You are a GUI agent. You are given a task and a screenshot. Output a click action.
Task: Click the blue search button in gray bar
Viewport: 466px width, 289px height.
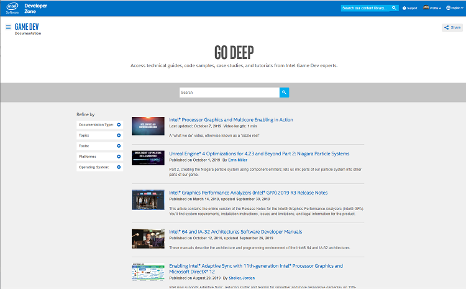[x=284, y=93]
